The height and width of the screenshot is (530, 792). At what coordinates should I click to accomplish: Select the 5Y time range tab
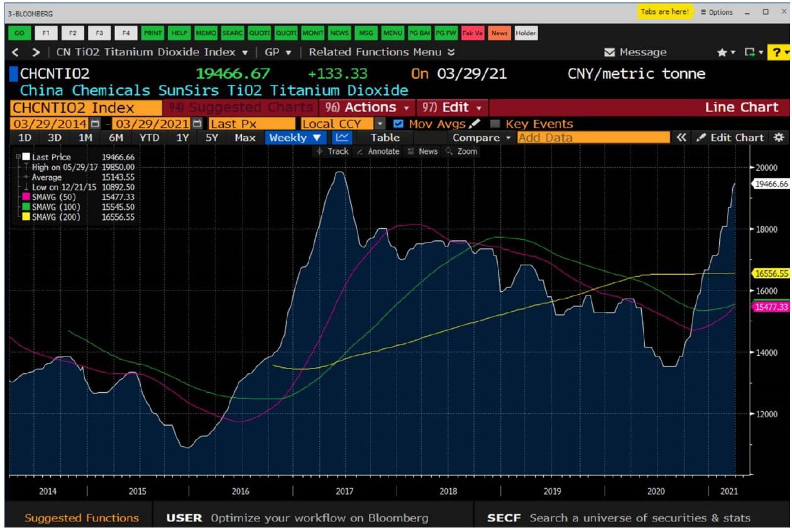click(211, 138)
